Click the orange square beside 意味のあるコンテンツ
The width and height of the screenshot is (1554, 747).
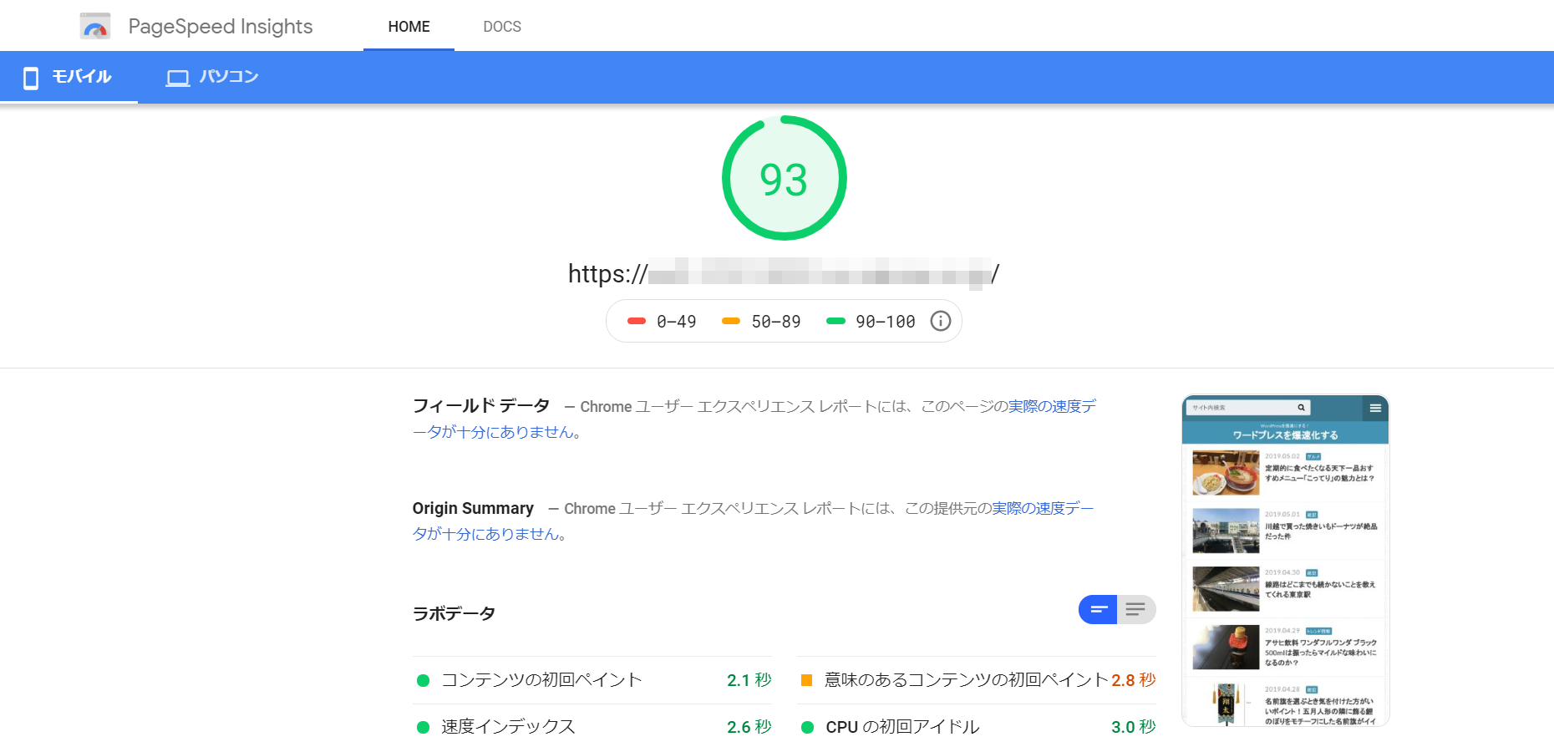point(807,680)
